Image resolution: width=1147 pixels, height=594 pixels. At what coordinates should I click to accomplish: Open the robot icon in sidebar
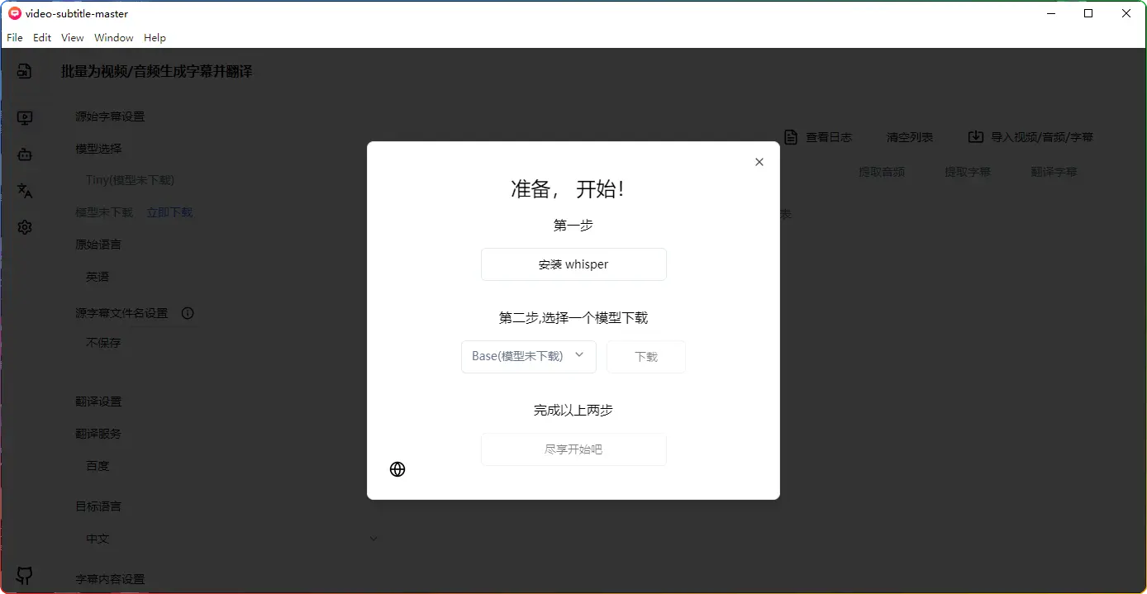click(25, 154)
